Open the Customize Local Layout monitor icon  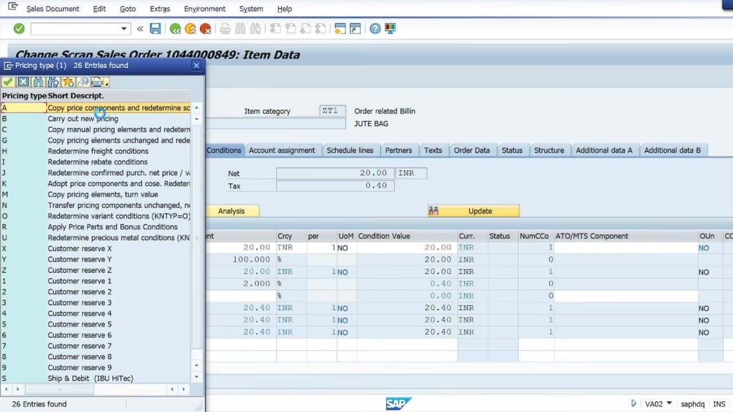tap(390, 29)
